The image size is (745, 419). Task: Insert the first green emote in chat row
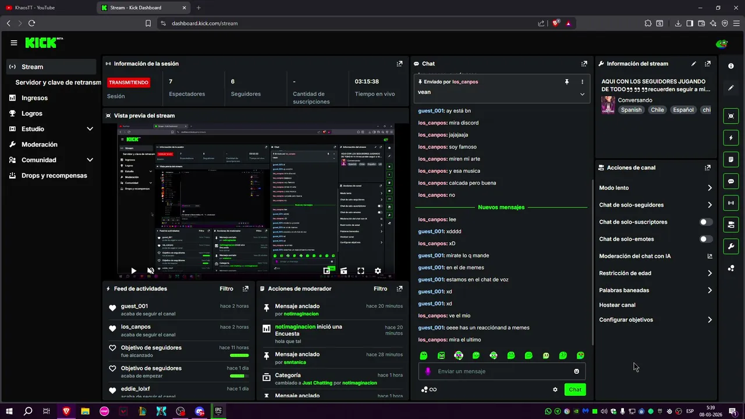[x=424, y=356]
